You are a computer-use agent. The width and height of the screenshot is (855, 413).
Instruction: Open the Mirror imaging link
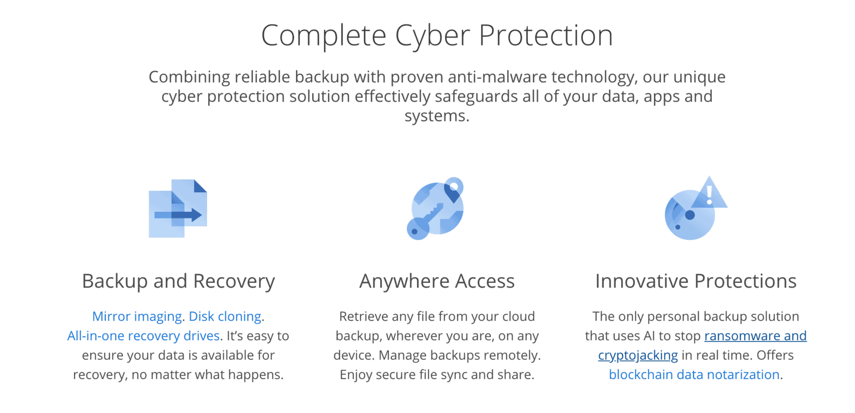137,316
